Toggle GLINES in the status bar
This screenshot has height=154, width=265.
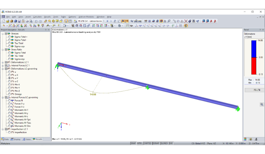click(164, 143)
